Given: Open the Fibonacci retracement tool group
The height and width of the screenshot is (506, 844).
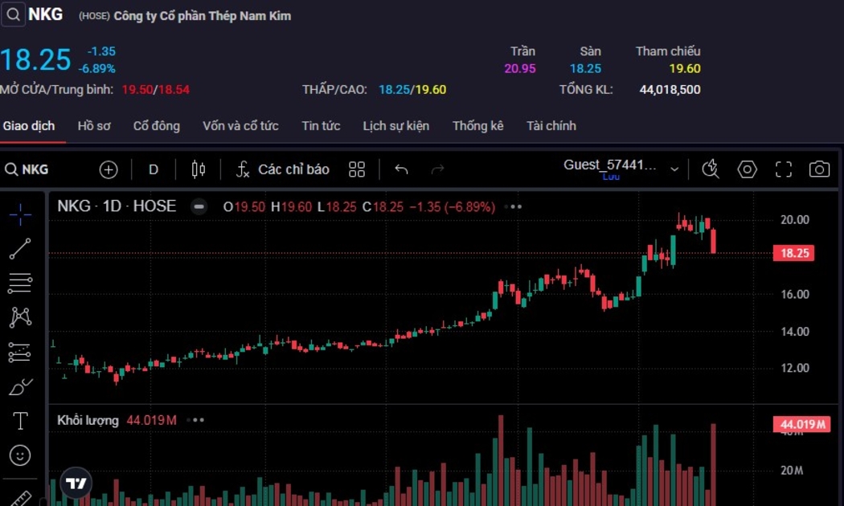Looking at the screenshot, I should (x=20, y=283).
